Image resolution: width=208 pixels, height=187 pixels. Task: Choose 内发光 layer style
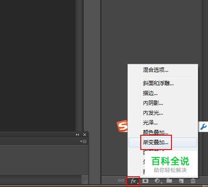[163, 113]
